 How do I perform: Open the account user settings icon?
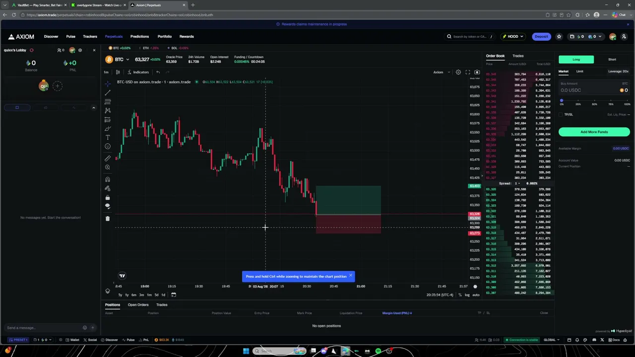tap(624, 36)
